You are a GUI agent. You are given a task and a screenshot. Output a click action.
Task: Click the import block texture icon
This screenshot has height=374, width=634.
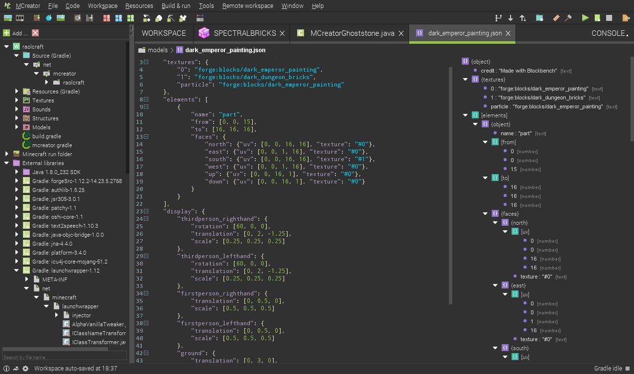37,18
